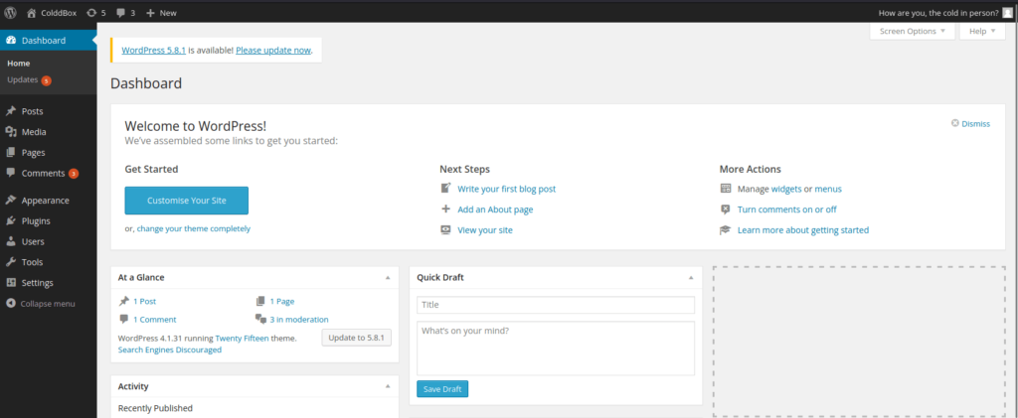
Task: Click the Media icon in sidebar
Action: (x=10, y=132)
